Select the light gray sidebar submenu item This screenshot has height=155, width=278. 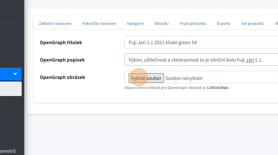[11, 89]
